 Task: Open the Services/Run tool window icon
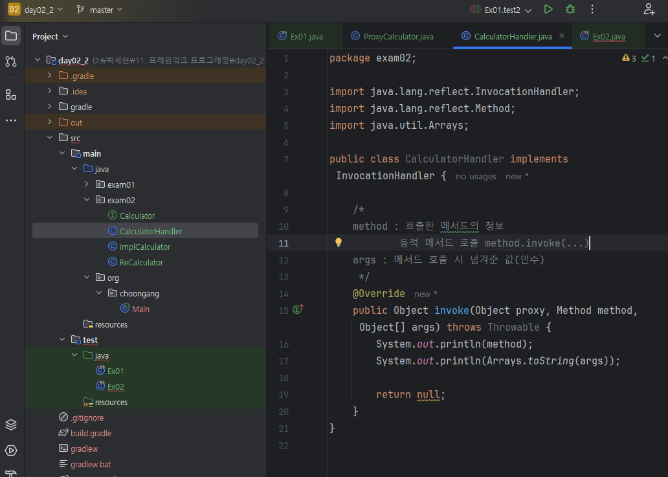[11, 450]
